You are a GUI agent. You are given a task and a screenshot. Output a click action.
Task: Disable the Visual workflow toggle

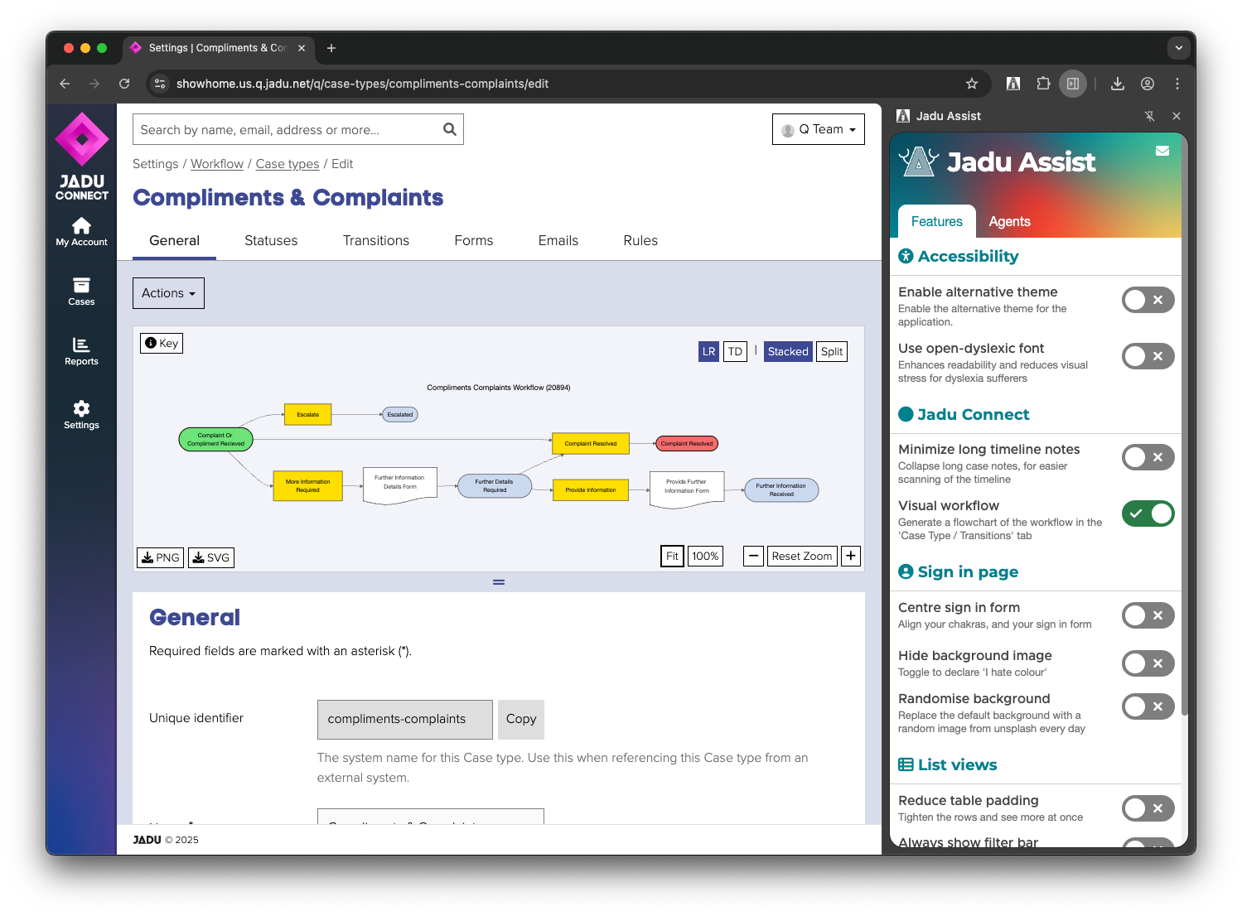point(1148,513)
